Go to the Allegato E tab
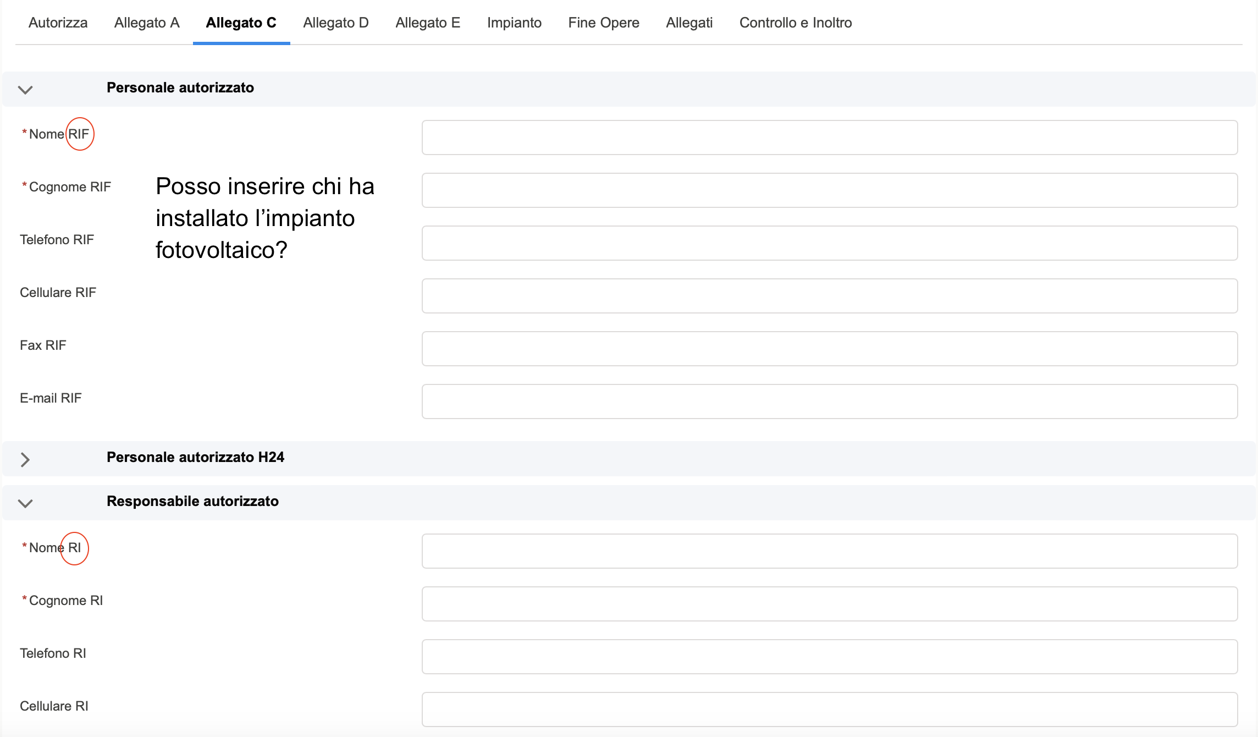The width and height of the screenshot is (1258, 737). click(428, 23)
